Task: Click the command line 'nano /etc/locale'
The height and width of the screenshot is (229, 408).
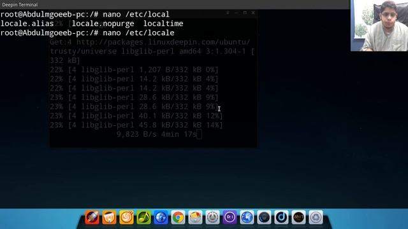Action: click(x=138, y=33)
